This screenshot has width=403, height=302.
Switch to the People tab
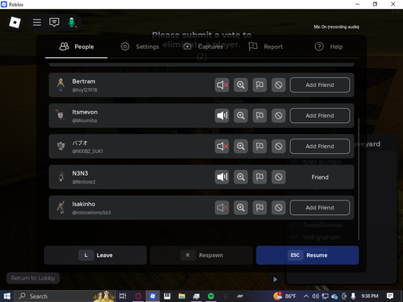(x=77, y=47)
